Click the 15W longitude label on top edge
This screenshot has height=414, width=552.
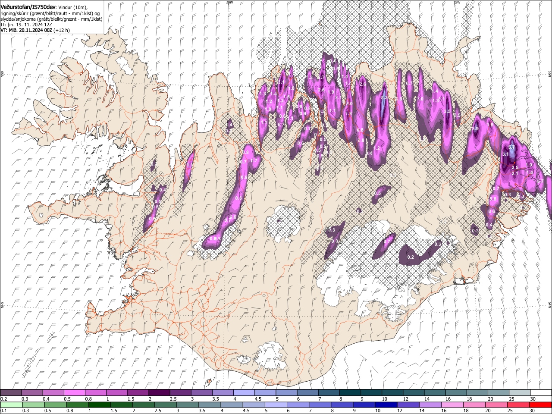point(457,2)
